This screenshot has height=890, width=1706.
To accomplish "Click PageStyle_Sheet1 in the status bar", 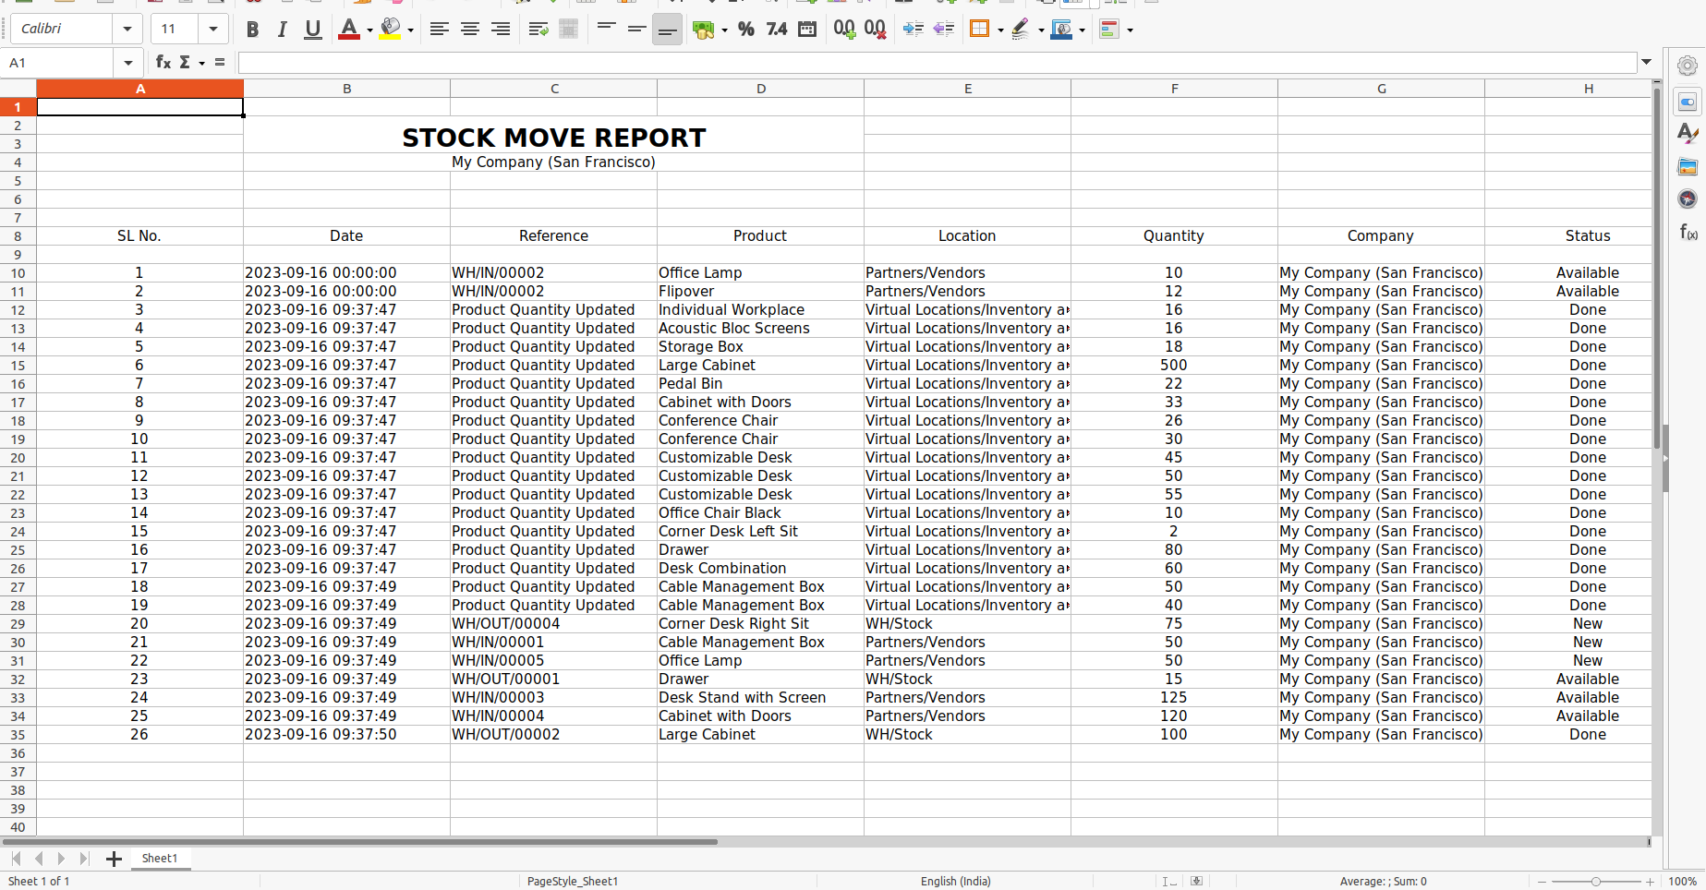I will 573,881.
